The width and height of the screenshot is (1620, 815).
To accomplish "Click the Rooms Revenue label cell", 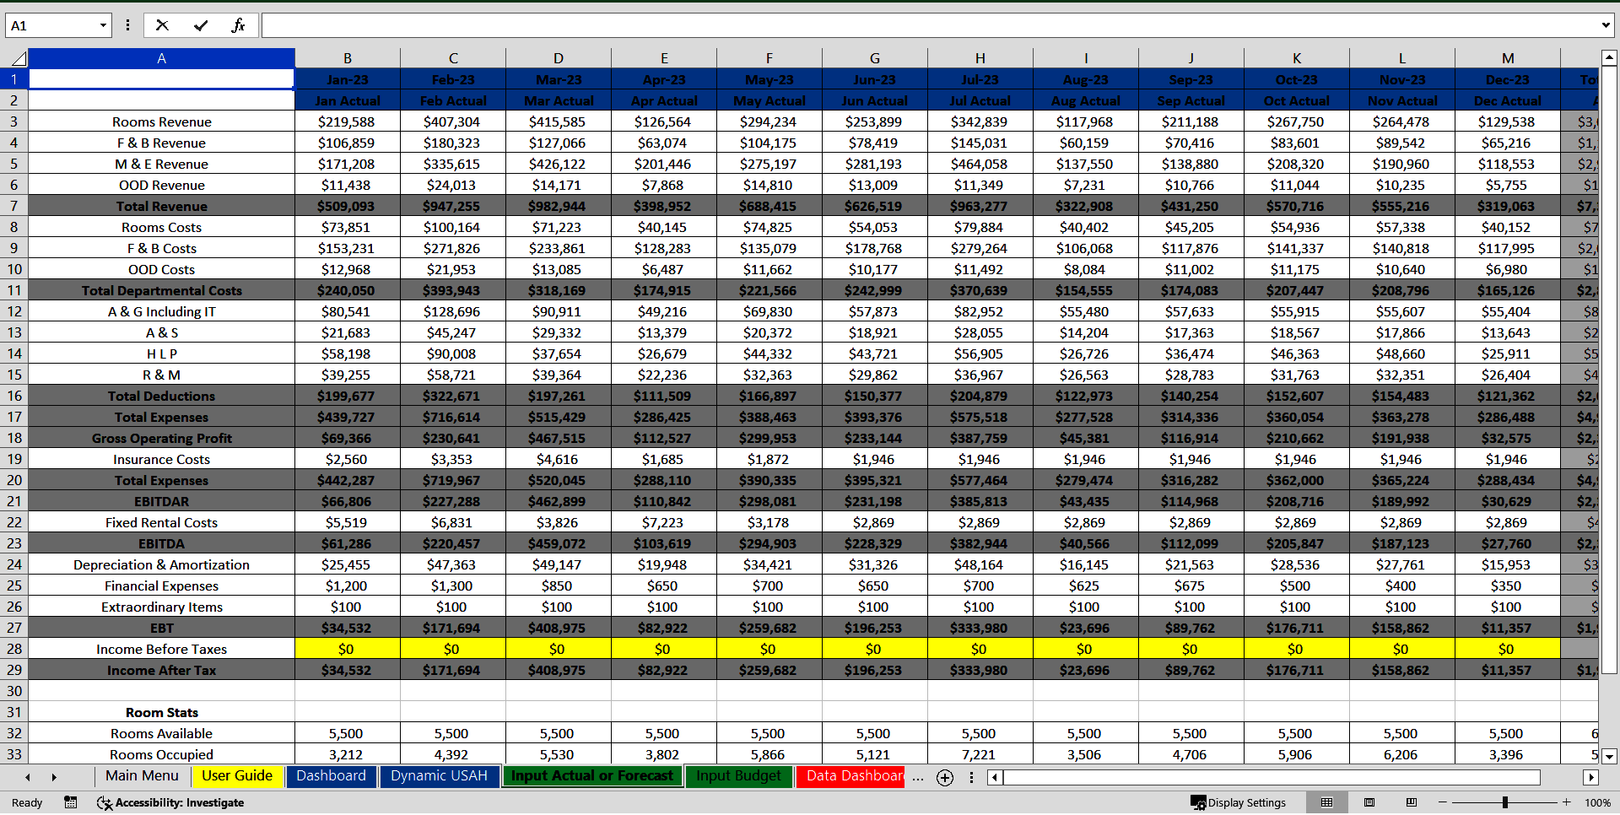I will [162, 121].
